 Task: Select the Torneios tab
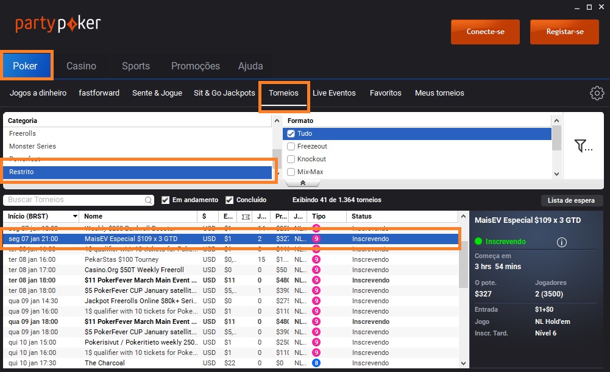click(283, 93)
